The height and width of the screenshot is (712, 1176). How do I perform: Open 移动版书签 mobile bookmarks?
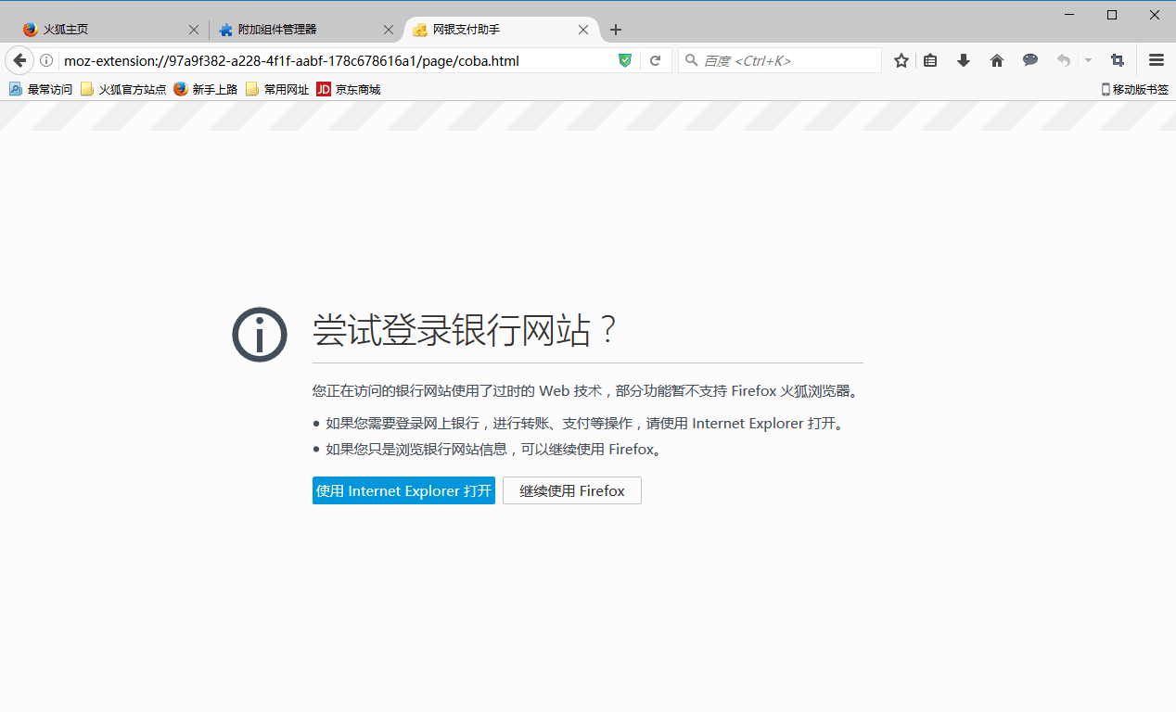tap(1134, 89)
